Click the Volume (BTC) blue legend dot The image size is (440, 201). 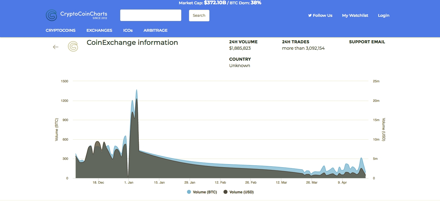pos(189,192)
